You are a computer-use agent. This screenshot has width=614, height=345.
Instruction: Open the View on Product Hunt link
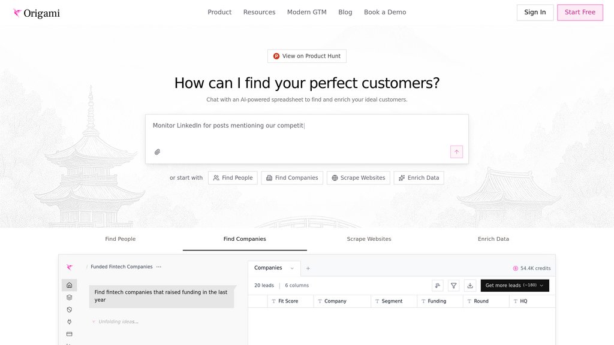click(306, 56)
